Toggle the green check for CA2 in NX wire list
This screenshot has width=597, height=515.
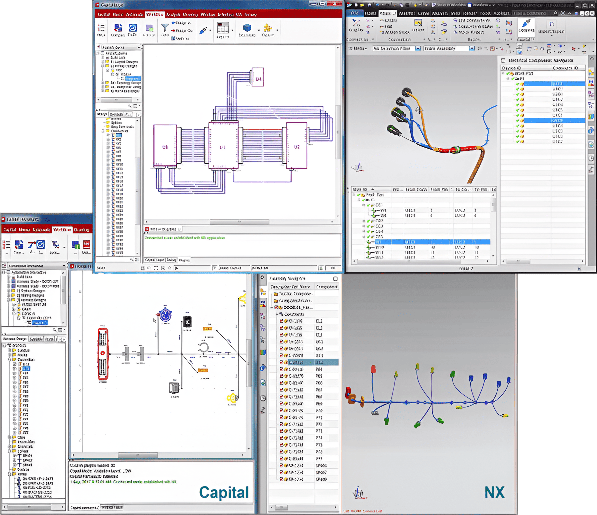point(368,221)
